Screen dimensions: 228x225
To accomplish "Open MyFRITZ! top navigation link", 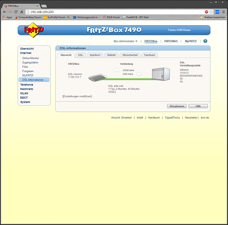I will tap(191, 41).
